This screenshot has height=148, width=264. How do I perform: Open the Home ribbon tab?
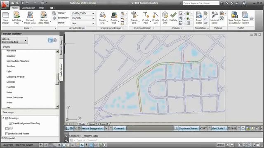coord(15,8)
